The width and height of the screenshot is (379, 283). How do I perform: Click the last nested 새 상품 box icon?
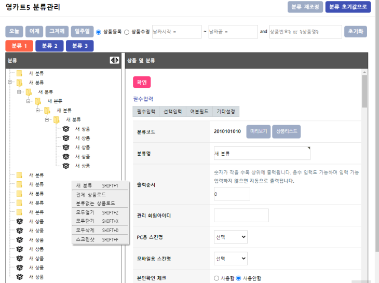coord(66,166)
